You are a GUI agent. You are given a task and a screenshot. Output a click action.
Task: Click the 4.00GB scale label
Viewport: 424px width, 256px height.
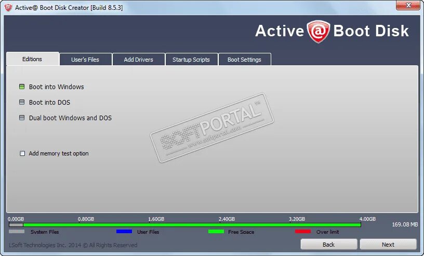(x=367, y=219)
